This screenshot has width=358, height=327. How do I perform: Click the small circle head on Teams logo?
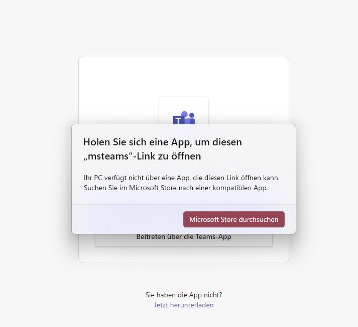tap(192, 115)
